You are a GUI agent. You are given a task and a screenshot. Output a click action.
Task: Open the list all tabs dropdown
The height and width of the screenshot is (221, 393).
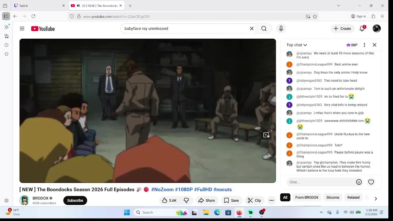(x=338, y=6)
